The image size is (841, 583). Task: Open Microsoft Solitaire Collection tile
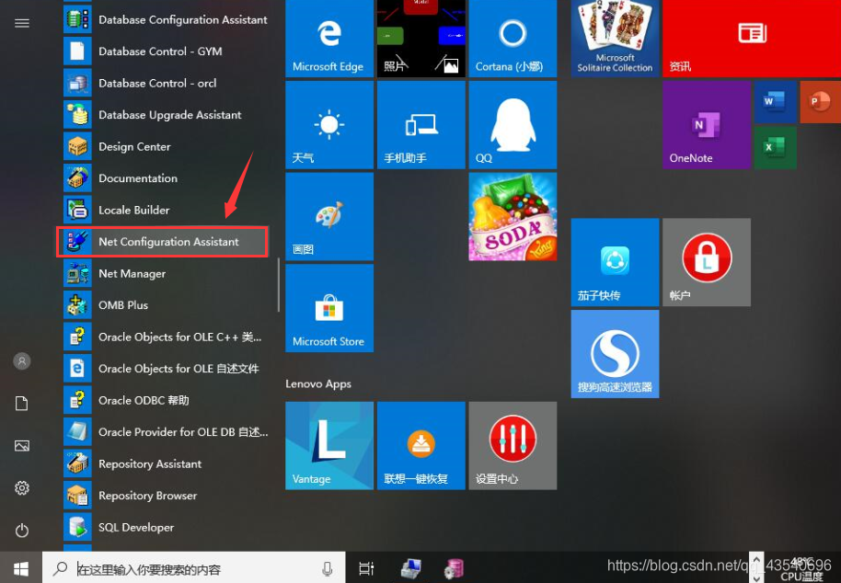[x=616, y=38]
